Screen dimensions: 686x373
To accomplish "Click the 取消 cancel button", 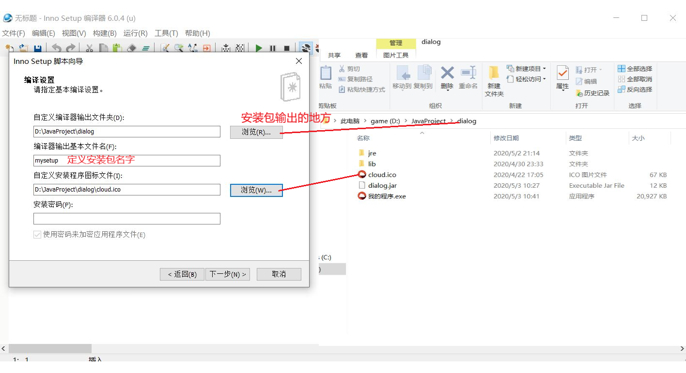I will point(279,274).
